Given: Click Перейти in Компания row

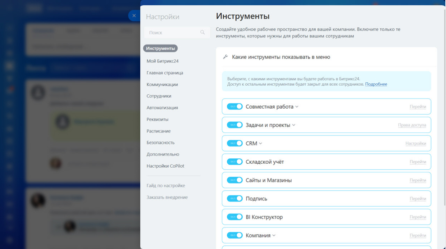Looking at the screenshot, I should point(418,235).
